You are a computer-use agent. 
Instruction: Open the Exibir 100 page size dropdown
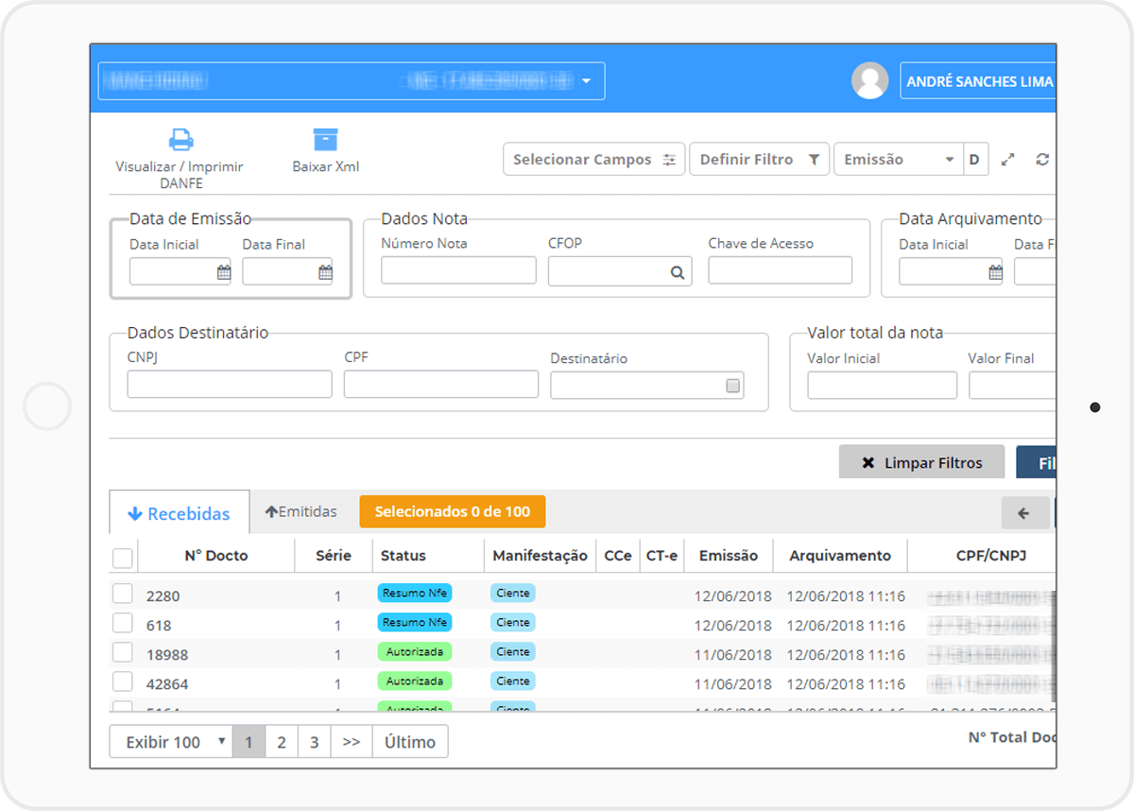click(171, 742)
